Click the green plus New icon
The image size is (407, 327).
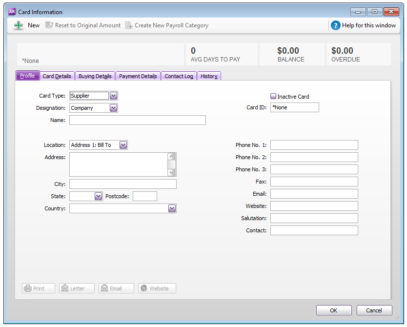[x=19, y=25]
